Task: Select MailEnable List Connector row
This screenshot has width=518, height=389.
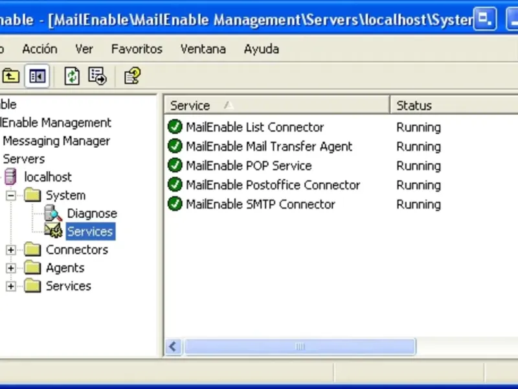Action: click(x=254, y=127)
